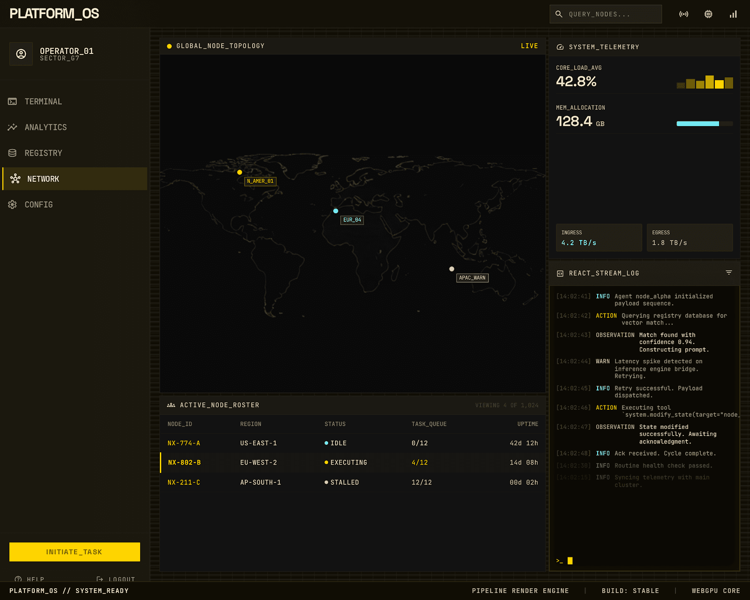Open the bar chart stats icon
The image size is (750, 600).
pos(733,14)
